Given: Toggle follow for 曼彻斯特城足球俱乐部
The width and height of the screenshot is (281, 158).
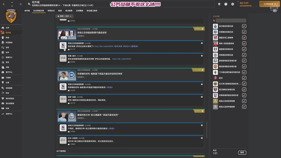Looking at the screenshot, I should tap(244, 61).
